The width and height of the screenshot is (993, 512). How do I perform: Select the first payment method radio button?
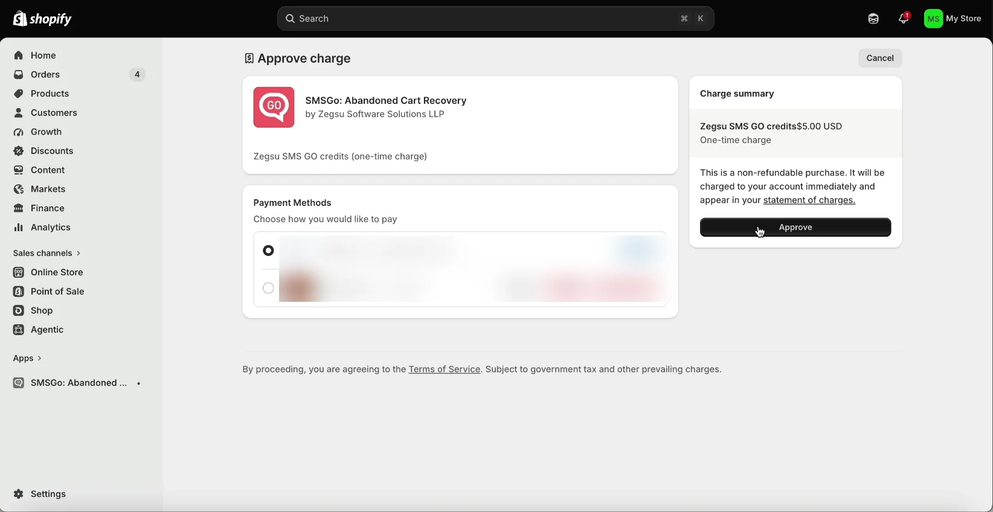[x=269, y=251]
